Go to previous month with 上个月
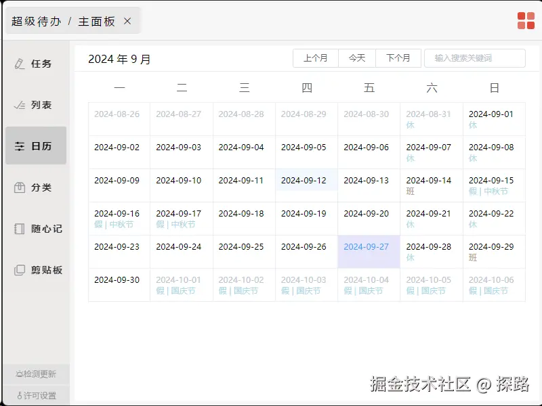This screenshot has height=406, width=542. 316,58
